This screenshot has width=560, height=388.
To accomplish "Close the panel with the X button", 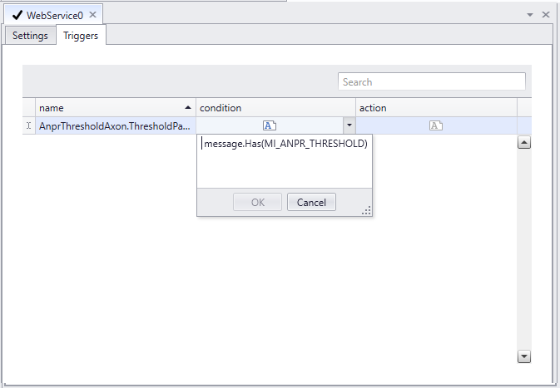I will 546,15.
